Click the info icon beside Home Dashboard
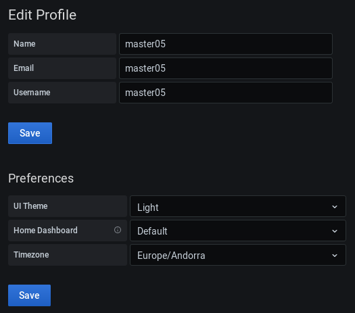This screenshot has height=313, width=355. [118, 230]
